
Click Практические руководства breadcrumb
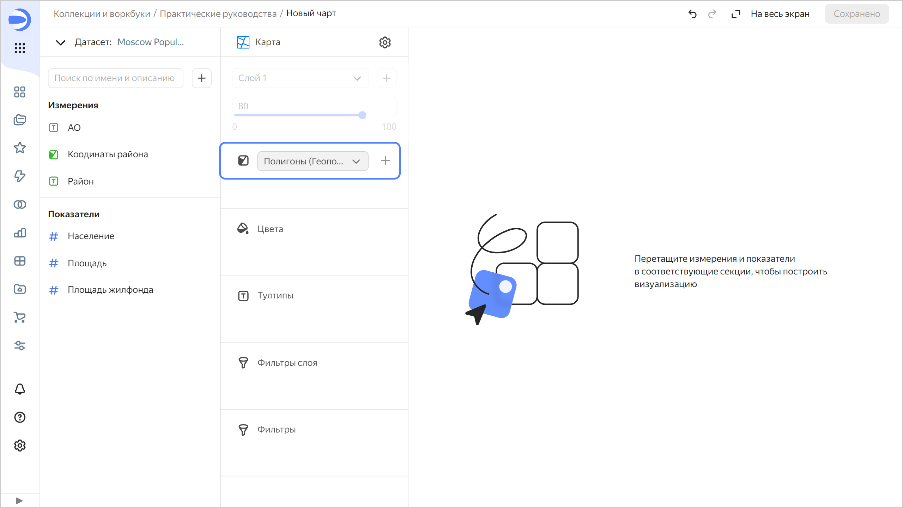218,14
